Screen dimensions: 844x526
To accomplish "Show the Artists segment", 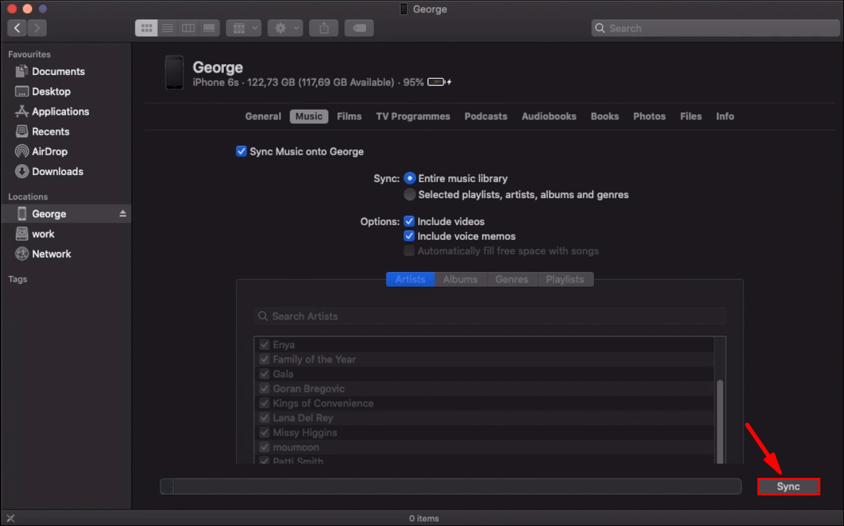I will pyautogui.click(x=410, y=280).
